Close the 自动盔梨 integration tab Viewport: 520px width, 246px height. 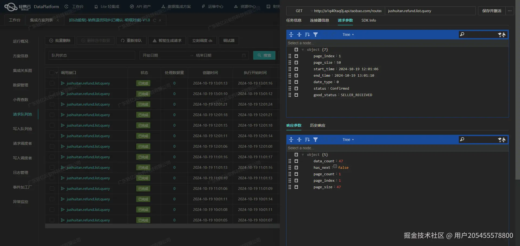(x=160, y=20)
